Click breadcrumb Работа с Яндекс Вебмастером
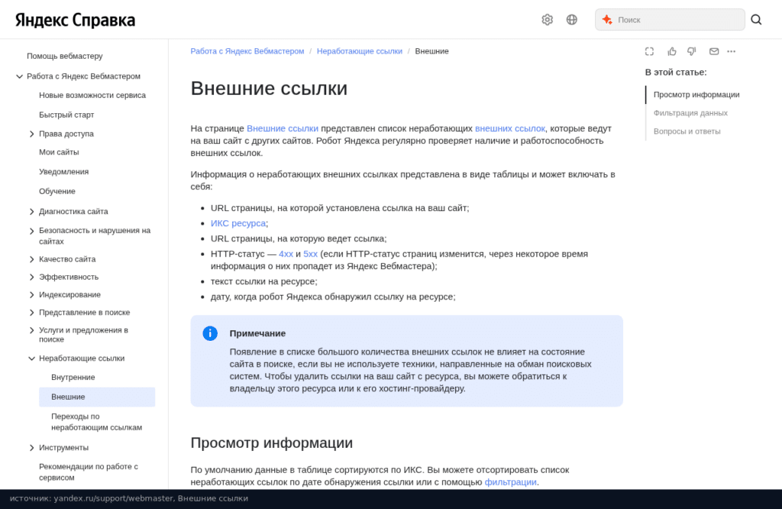Screen dimensions: 782x509 coord(247,51)
